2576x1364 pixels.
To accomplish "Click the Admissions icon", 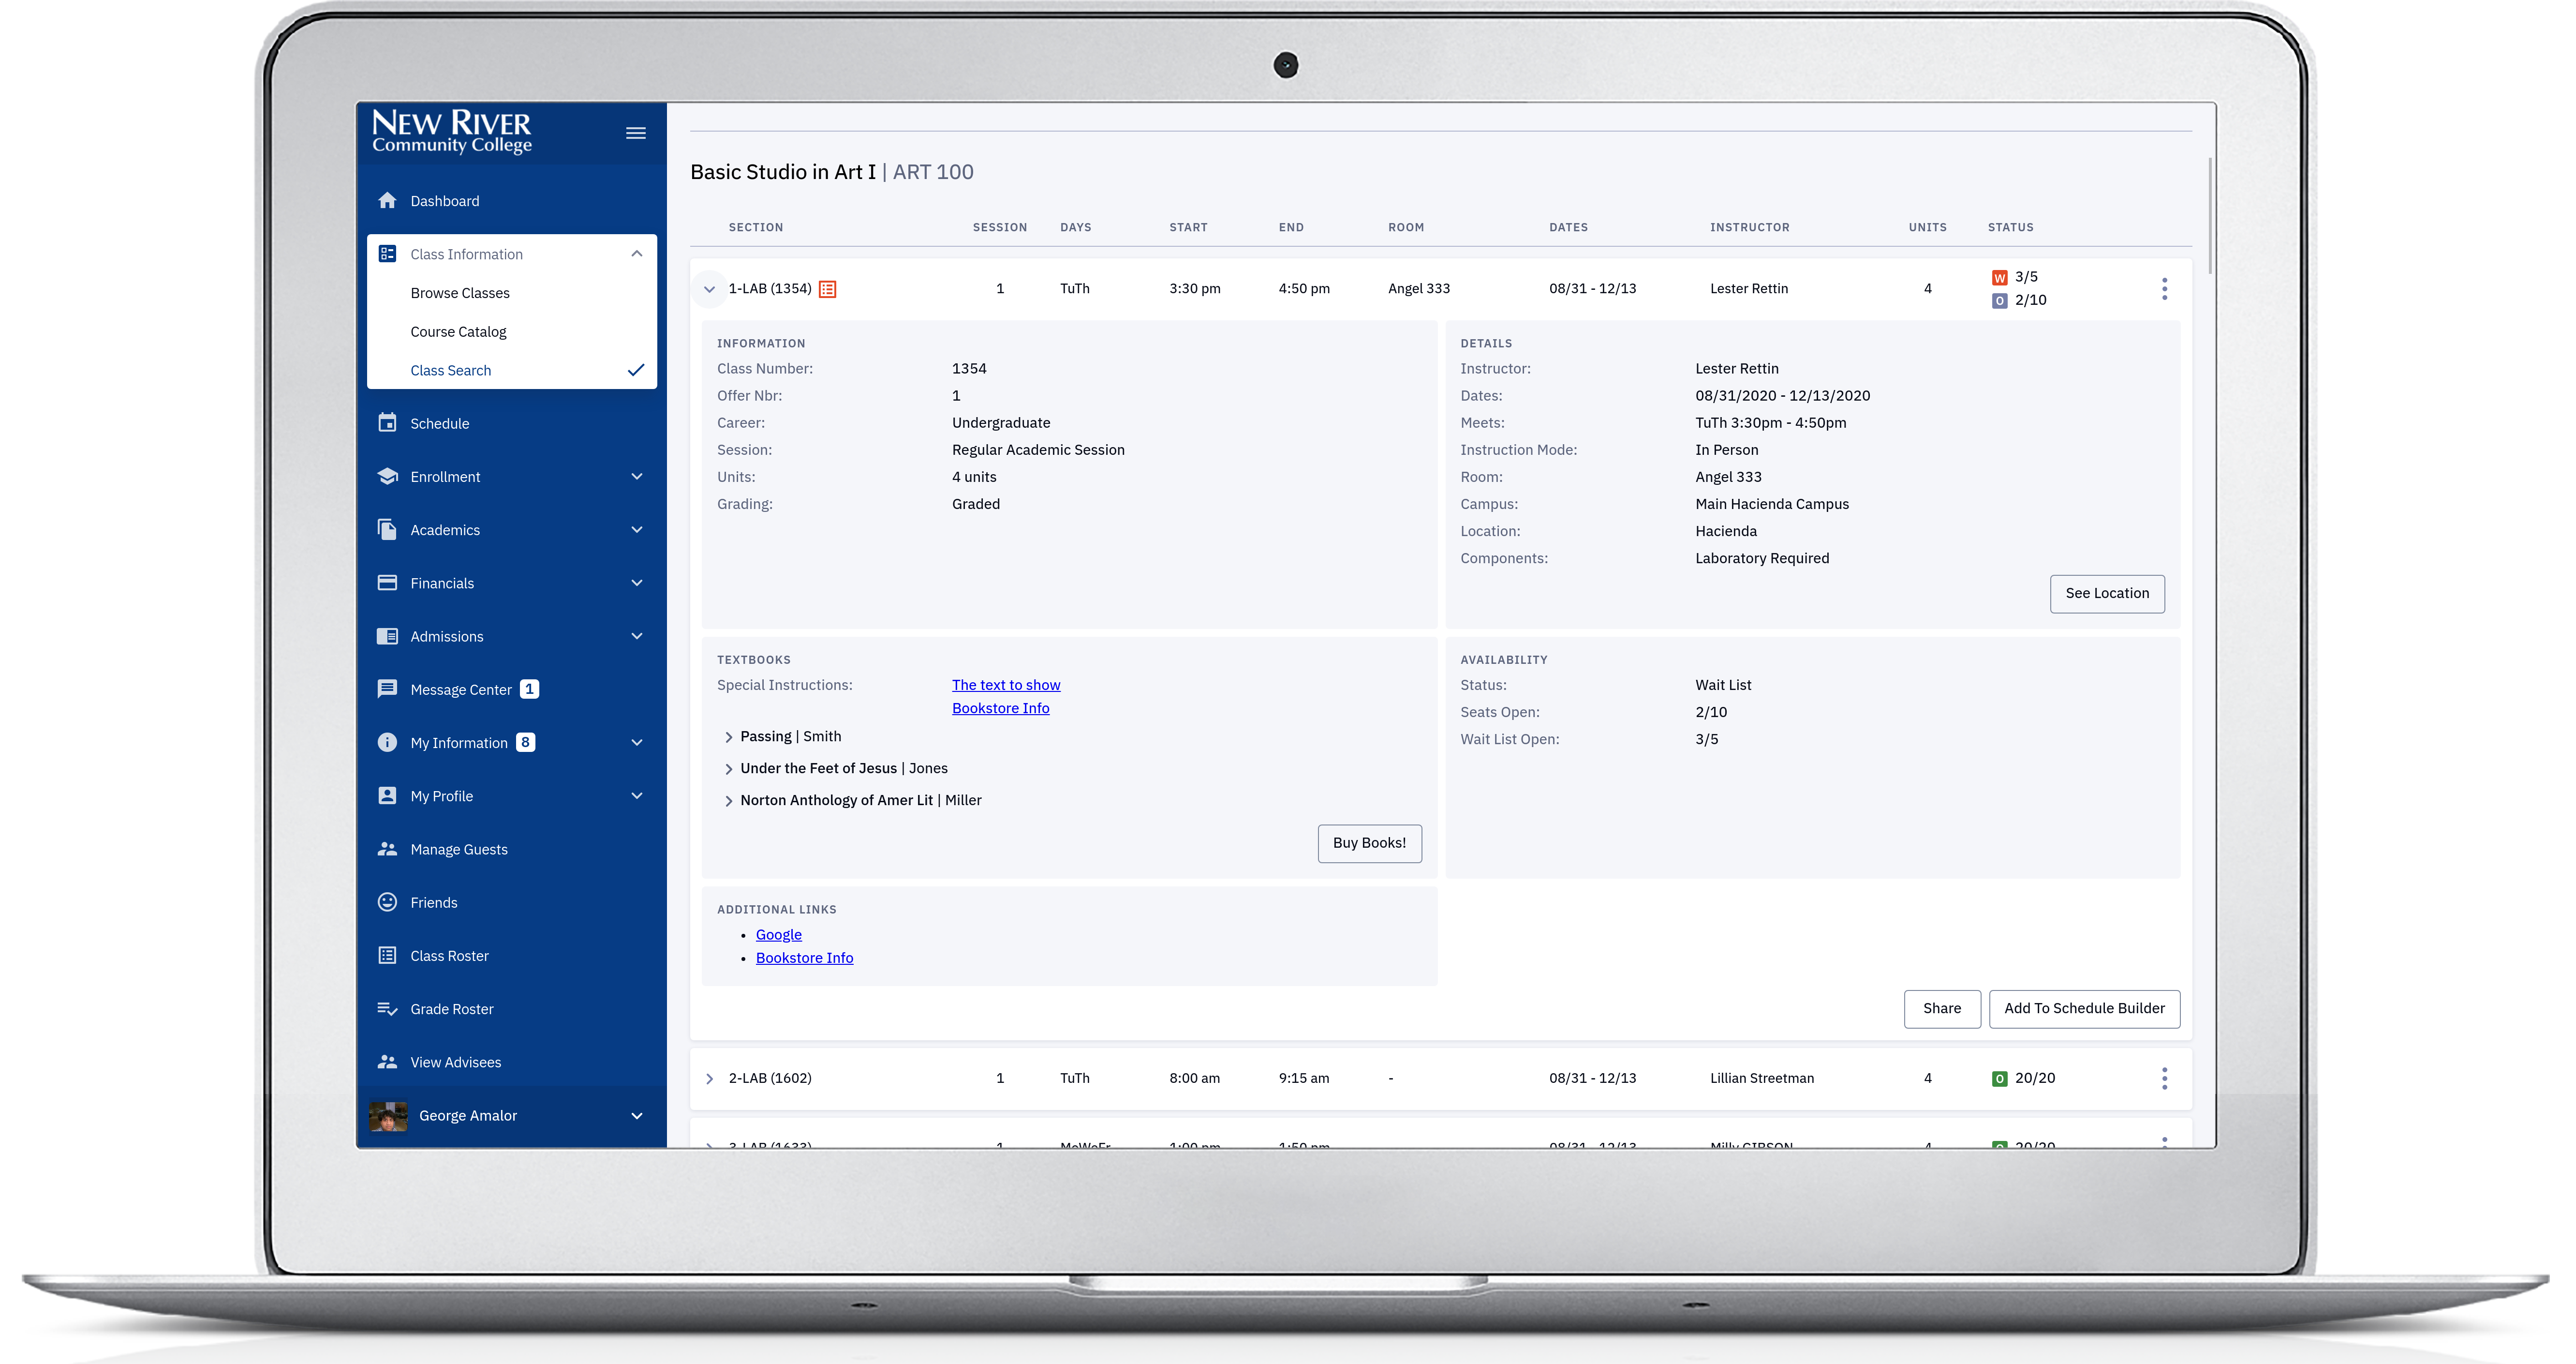I will click(x=387, y=635).
